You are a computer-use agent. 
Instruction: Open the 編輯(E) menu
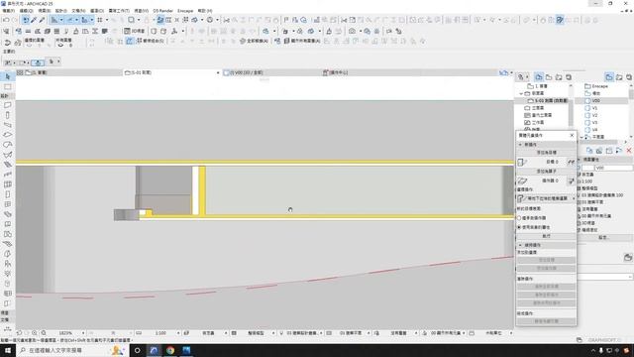click(x=27, y=11)
